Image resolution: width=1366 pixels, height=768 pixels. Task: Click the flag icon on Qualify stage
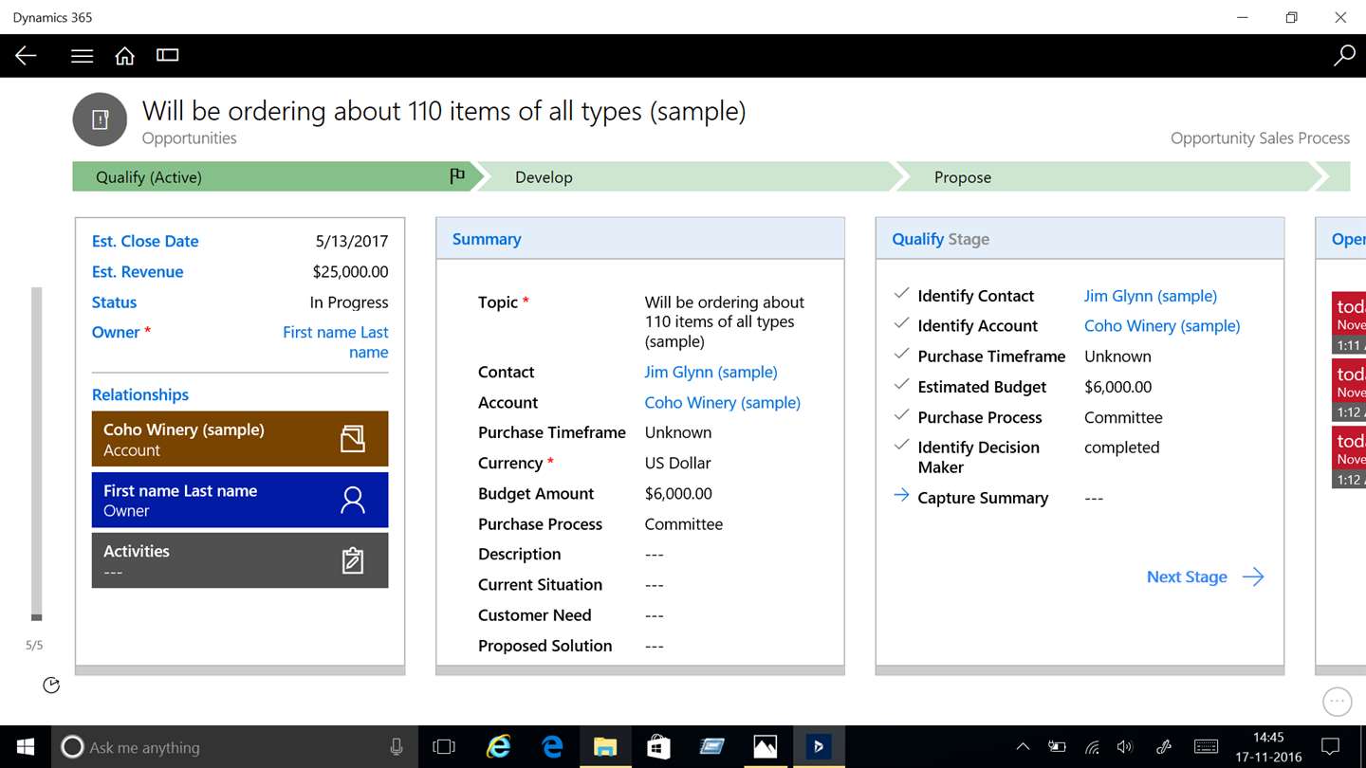click(x=457, y=175)
